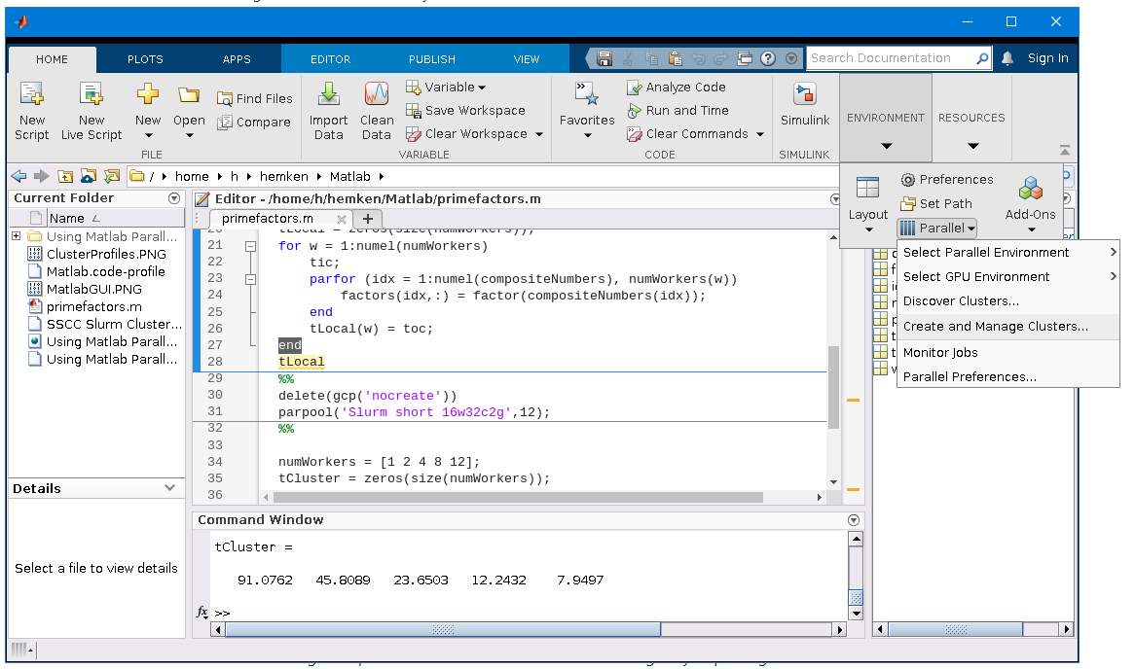Screen dimensions: 1135x669
Task: Click the Search Documentation field
Action: [x=891, y=58]
